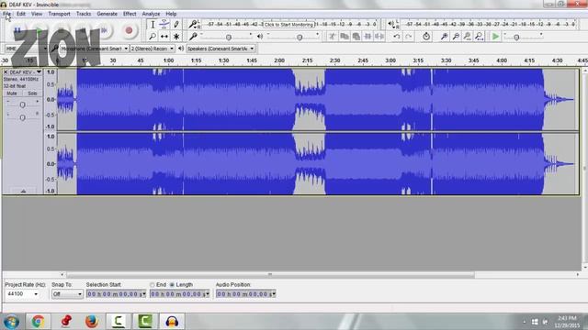Click the Silence audio icon
588x330 pixels.
pos(379,37)
